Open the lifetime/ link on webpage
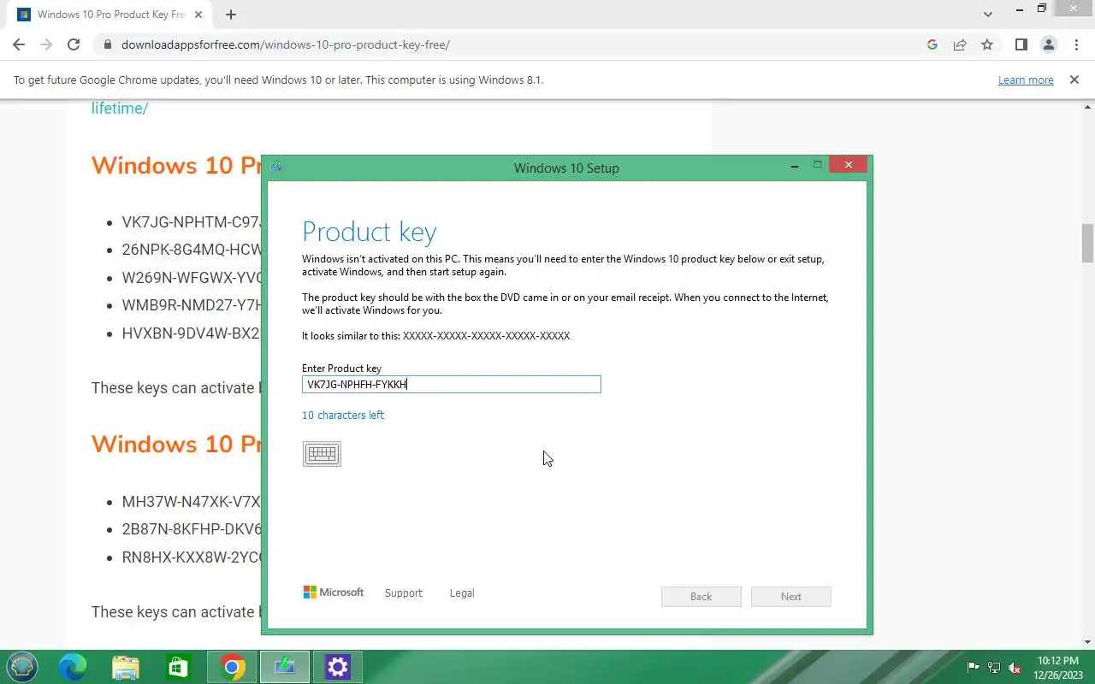This screenshot has width=1095, height=684. [120, 109]
